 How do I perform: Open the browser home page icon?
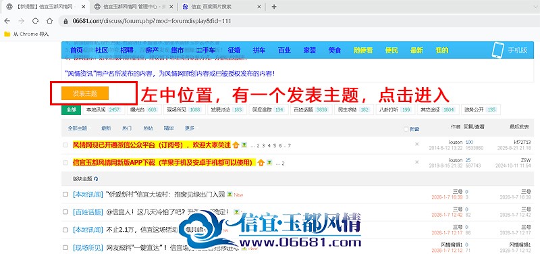coord(49,21)
